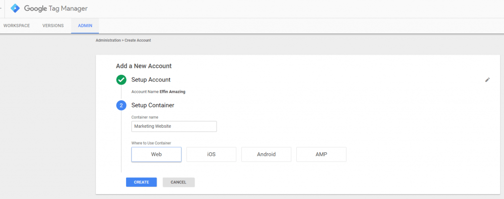Click the blue step 2 circle

tap(121, 105)
